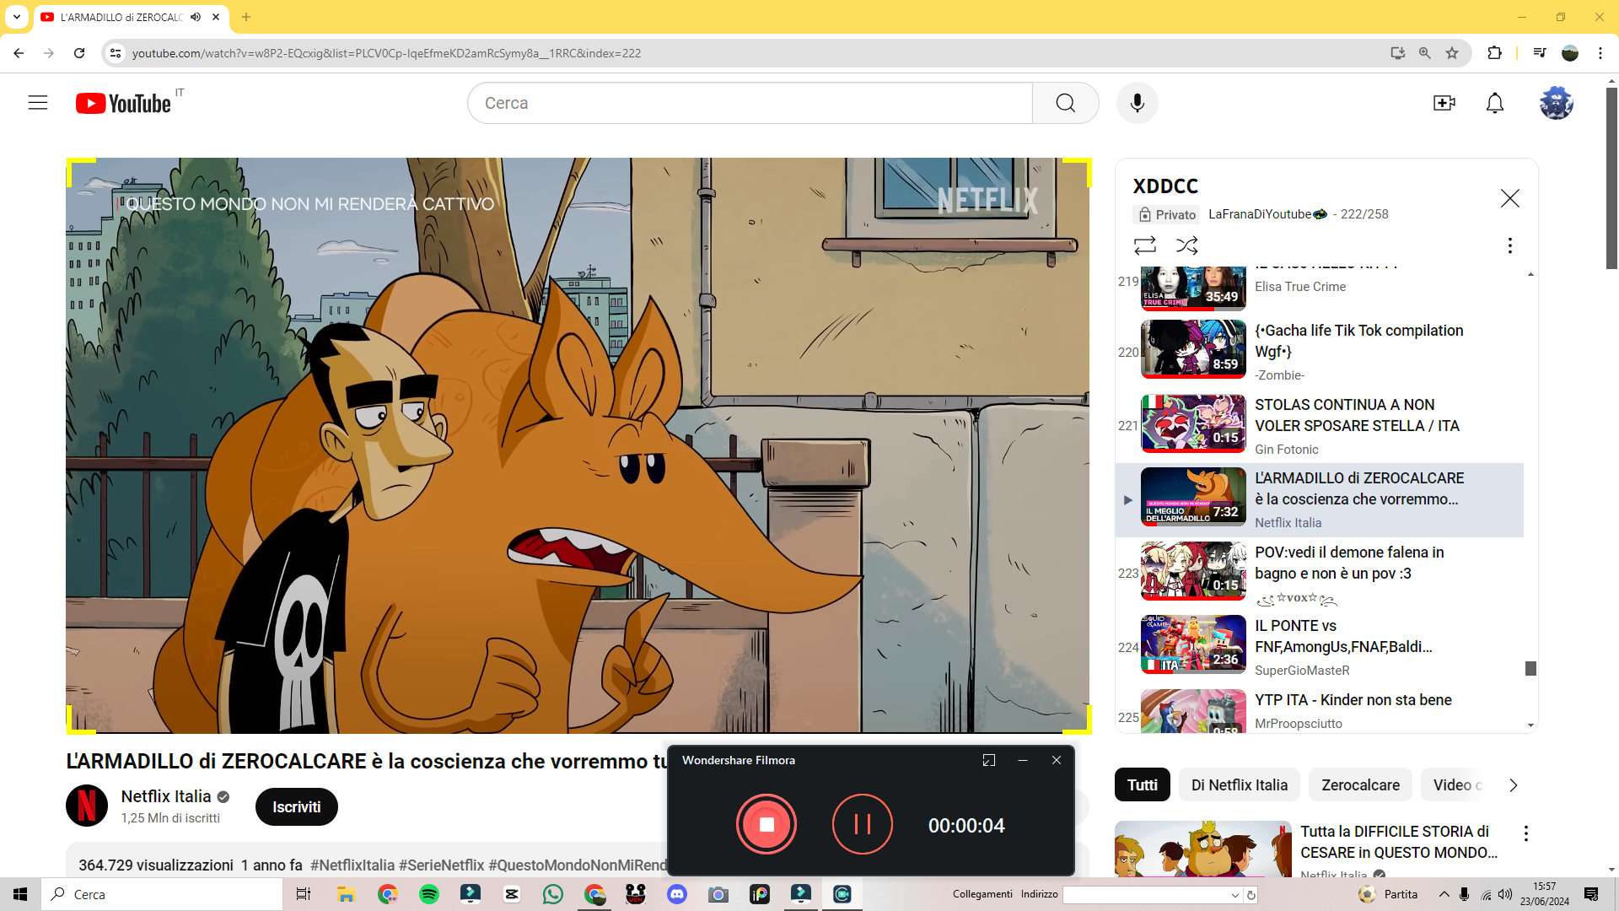Open LaFranaDiYoutube playlist owner link
The width and height of the screenshot is (1619, 911).
[1267, 214]
